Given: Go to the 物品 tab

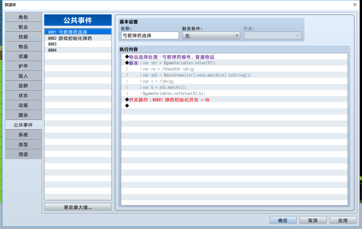Looking at the screenshot, I should click(x=23, y=47).
